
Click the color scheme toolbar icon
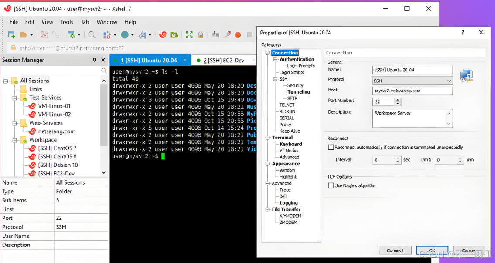[107, 35]
